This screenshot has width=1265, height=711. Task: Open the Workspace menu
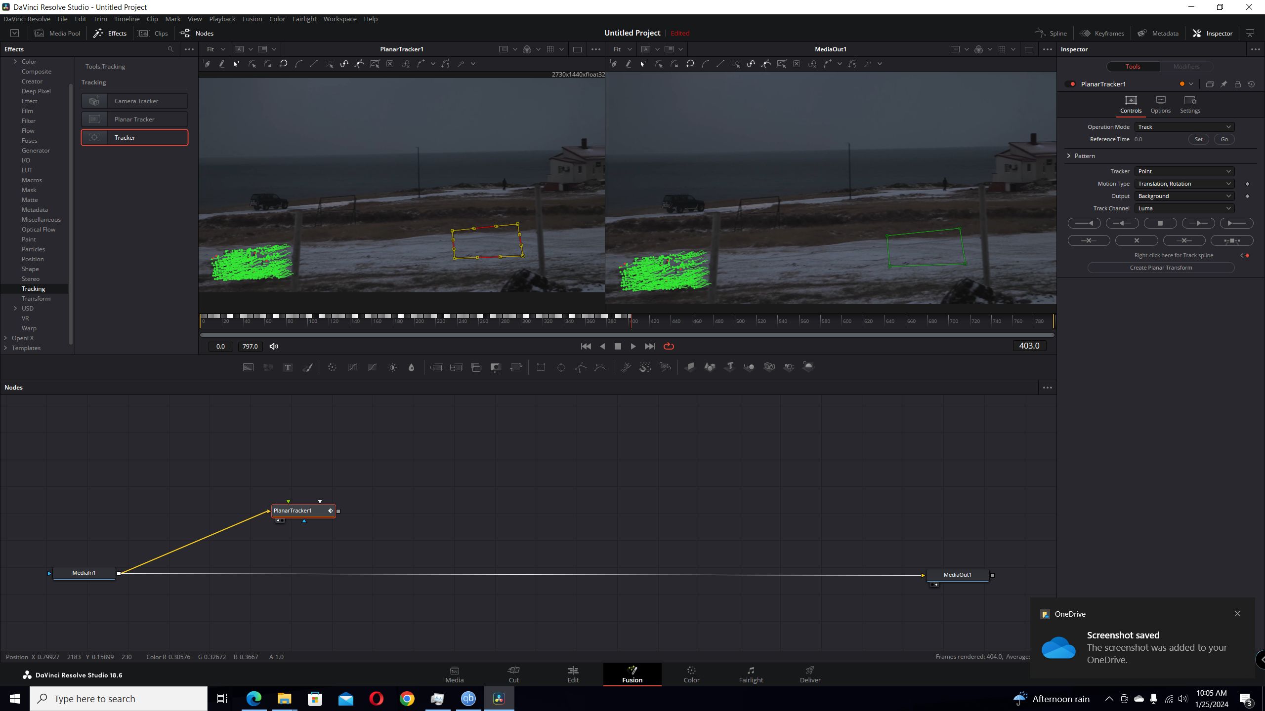340,19
